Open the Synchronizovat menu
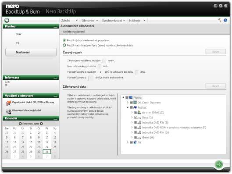This screenshot has width=232, height=174. [114, 21]
